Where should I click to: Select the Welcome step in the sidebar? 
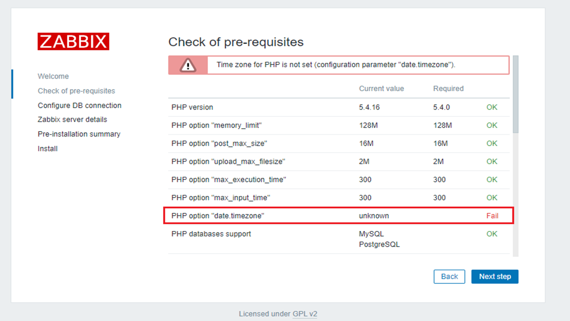53,76
